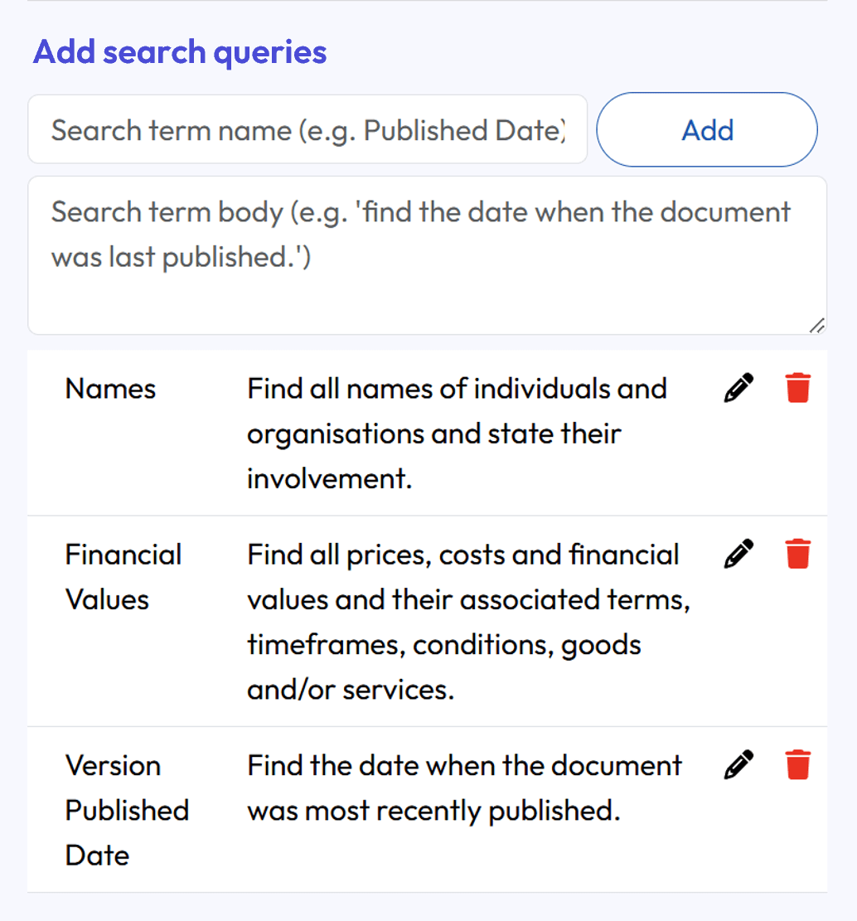
Task: Remove Financial Values using its red trash icon
Action: pyautogui.click(x=796, y=553)
